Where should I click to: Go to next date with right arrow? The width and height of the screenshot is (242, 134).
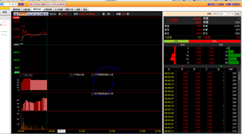233,14
